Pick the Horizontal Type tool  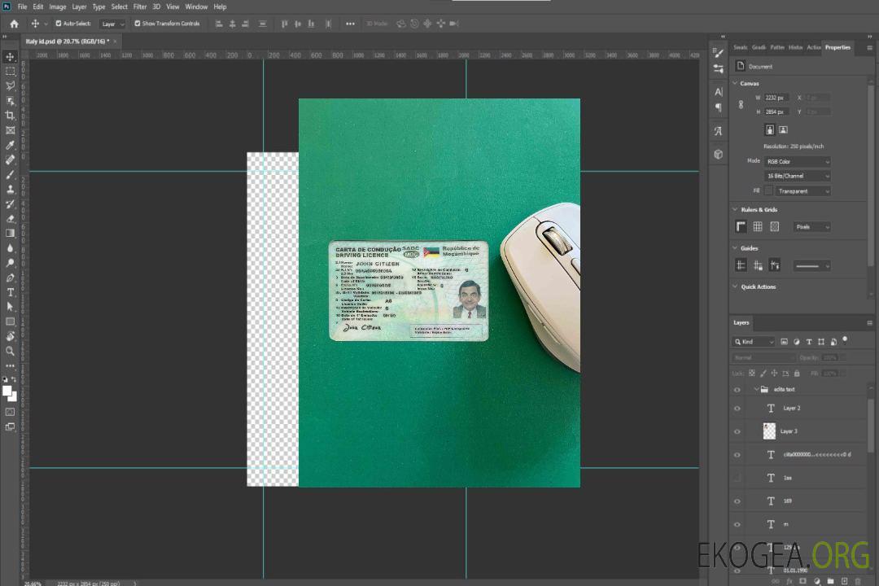11,292
